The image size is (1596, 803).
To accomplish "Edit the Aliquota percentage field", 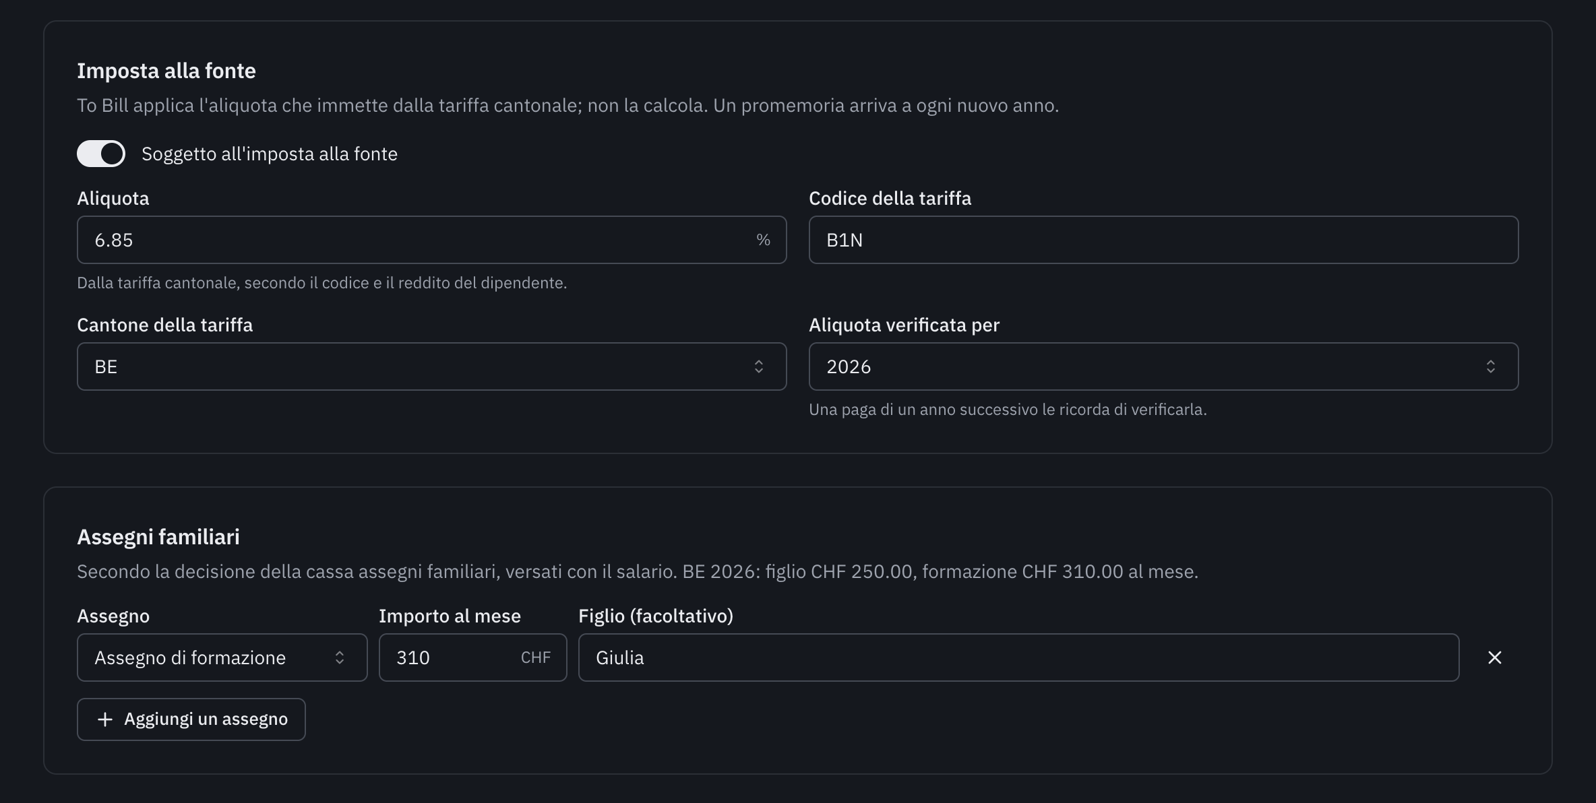I will click(x=431, y=240).
